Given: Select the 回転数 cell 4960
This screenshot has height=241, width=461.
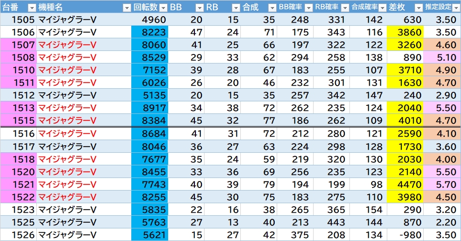Looking at the screenshot, I should [149, 19].
